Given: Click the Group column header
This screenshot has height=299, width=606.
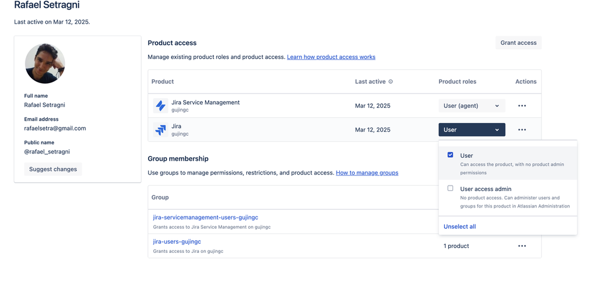Looking at the screenshot, I should (x=160, y=197).
